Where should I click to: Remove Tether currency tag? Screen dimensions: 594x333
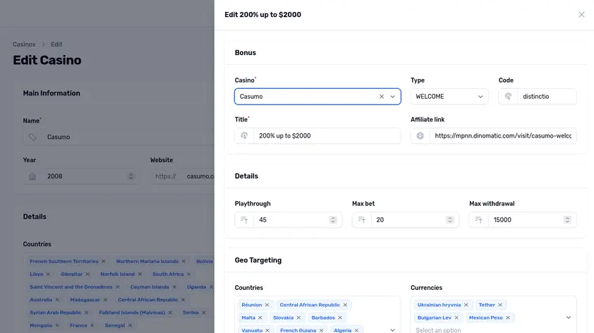point(500,305)
